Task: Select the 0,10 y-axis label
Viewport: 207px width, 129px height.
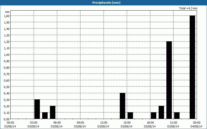Action: pyautogui.click(x=7, y=113)
